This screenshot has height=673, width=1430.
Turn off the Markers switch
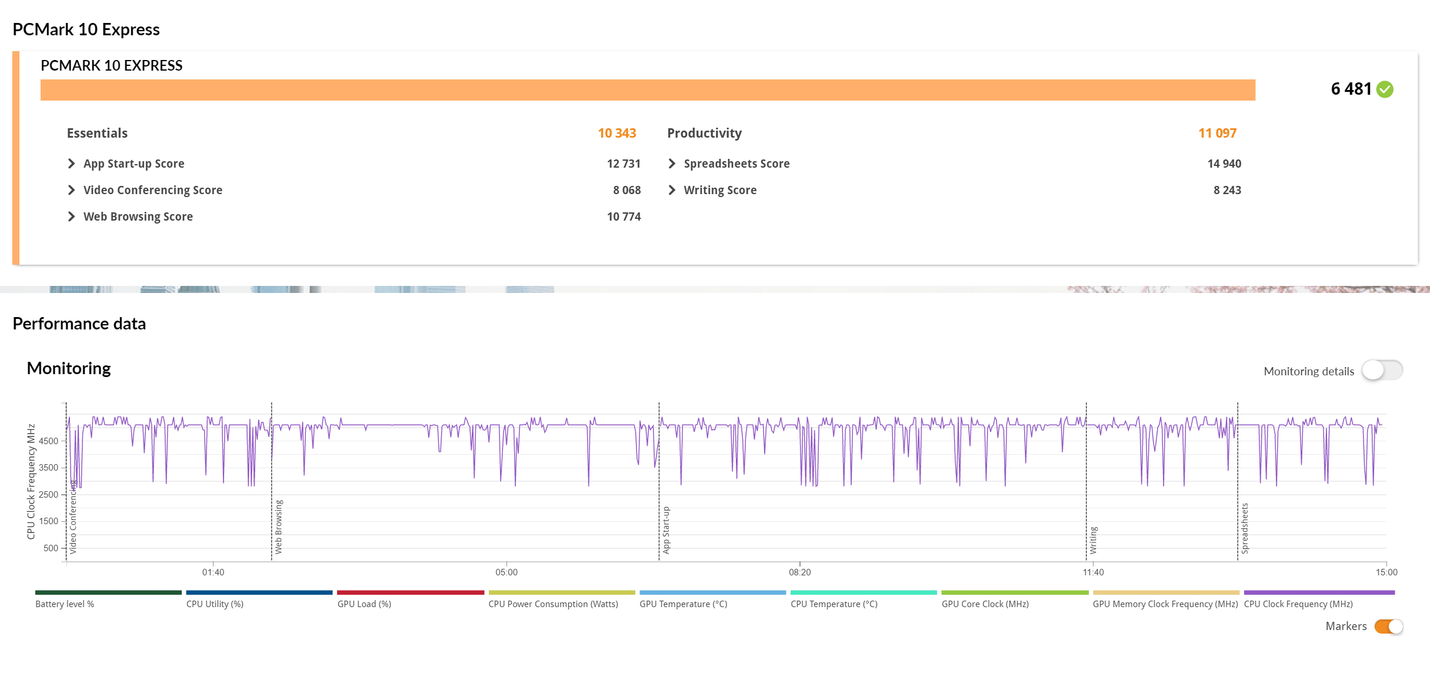(x=1389, y=627)
